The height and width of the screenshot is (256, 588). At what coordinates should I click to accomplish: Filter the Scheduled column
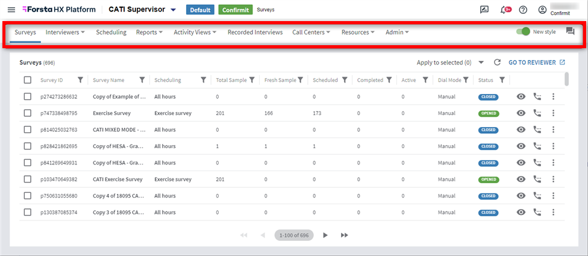345,80
